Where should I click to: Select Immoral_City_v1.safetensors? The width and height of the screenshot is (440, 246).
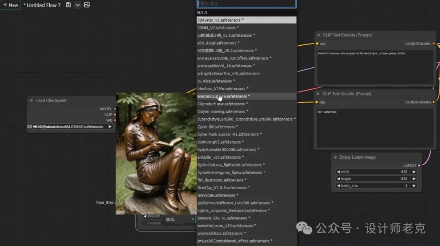point(246,218)
